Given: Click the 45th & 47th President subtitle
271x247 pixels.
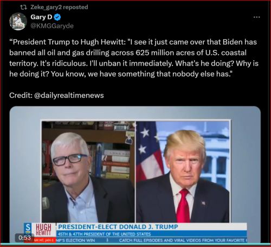Looking at the screenshot, I should point(104,234).
